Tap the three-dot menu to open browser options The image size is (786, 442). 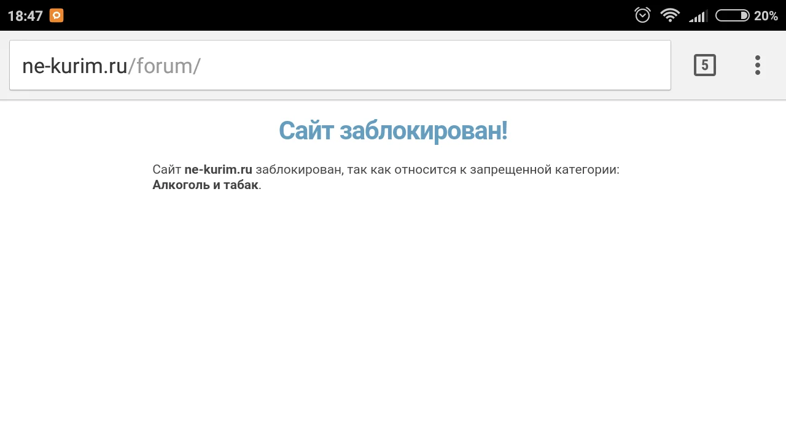(757, 65)
